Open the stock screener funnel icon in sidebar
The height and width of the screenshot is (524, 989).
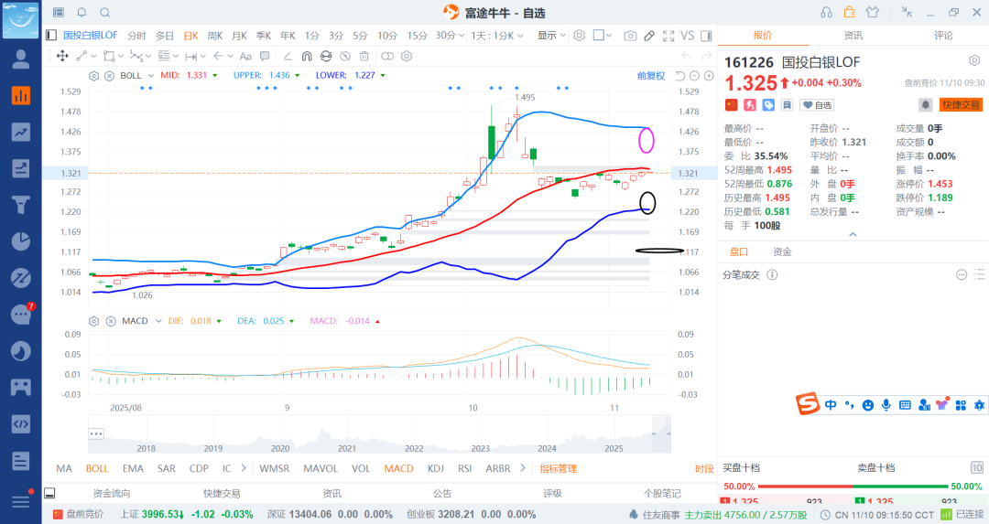click(x=21, y=205)
